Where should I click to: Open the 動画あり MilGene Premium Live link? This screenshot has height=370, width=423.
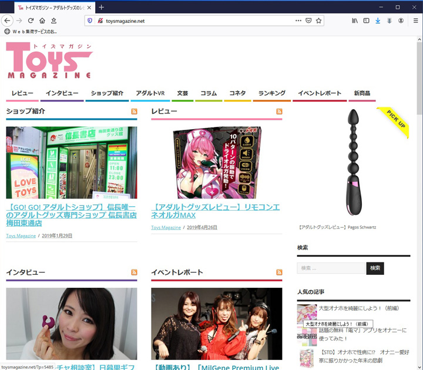pyautogui.click(x=217, y=367)
